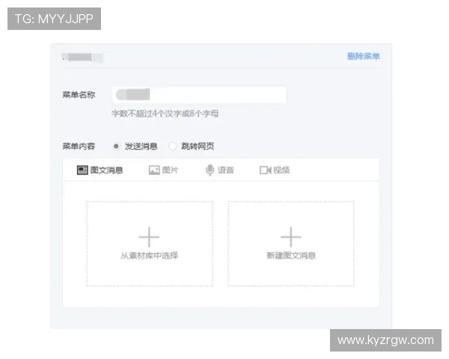449x359 pixels.
Task: Click the camera icon beside 视频
Action: click(x=266, y=170)
